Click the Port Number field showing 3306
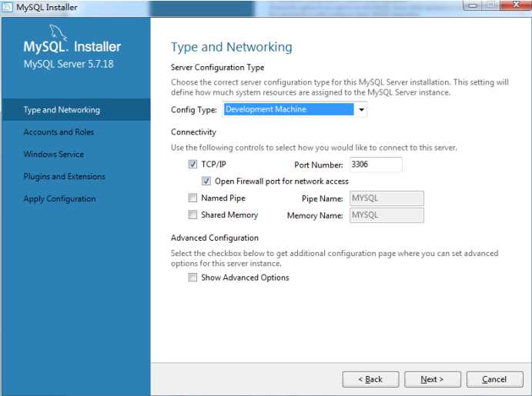 coord(376,165)
